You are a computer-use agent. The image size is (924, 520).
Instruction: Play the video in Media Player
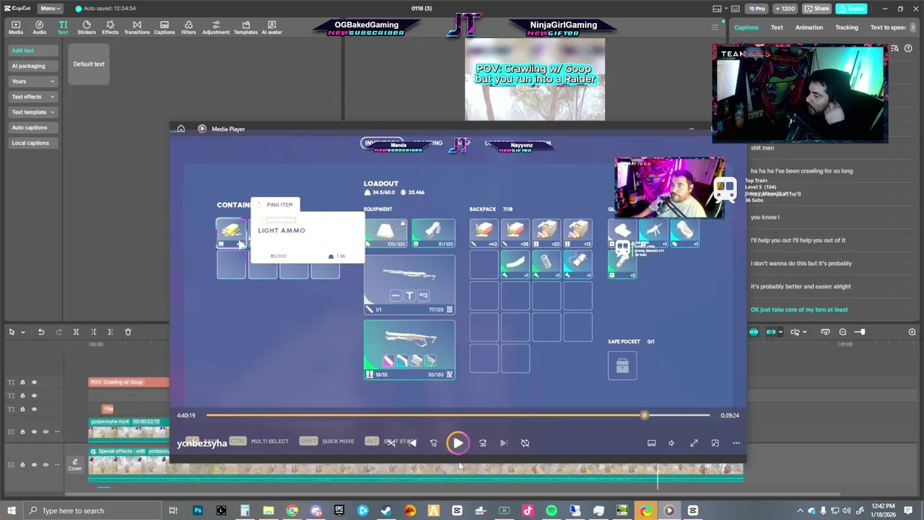[458, 443]
